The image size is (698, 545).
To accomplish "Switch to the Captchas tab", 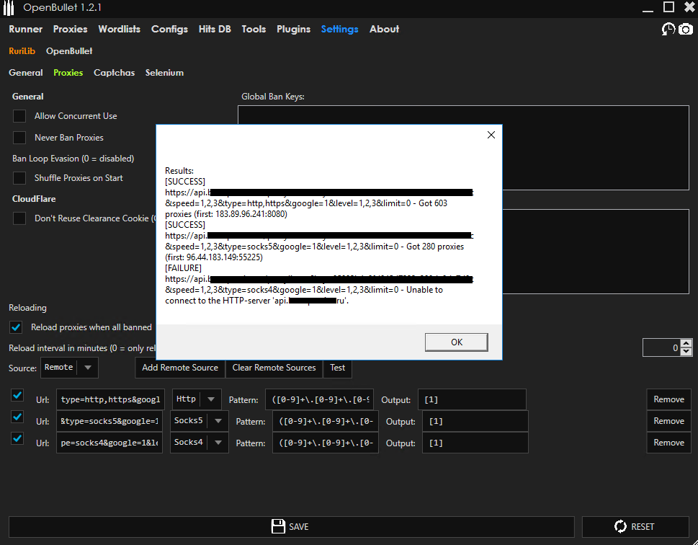I will tap(114, 72).
